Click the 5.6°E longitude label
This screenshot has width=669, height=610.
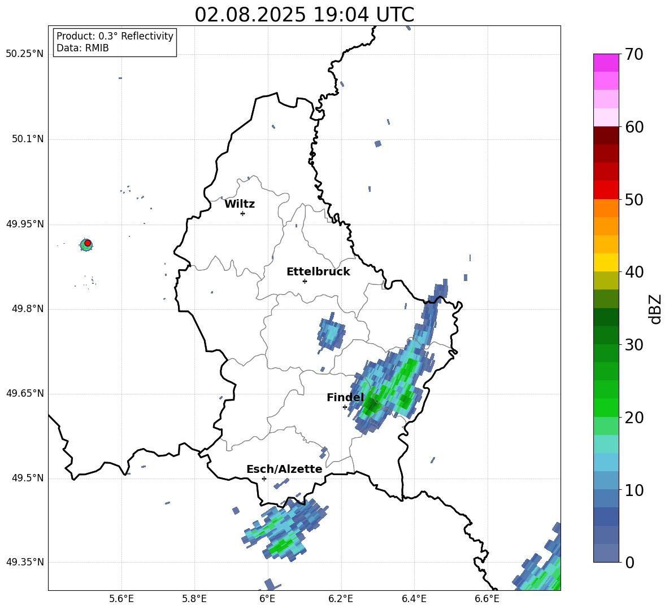[x=121, y=599]
